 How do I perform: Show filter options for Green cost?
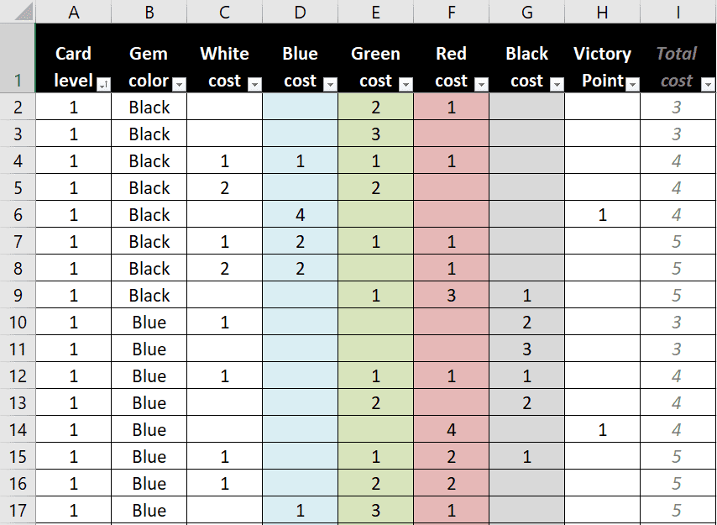click(406, 84)
